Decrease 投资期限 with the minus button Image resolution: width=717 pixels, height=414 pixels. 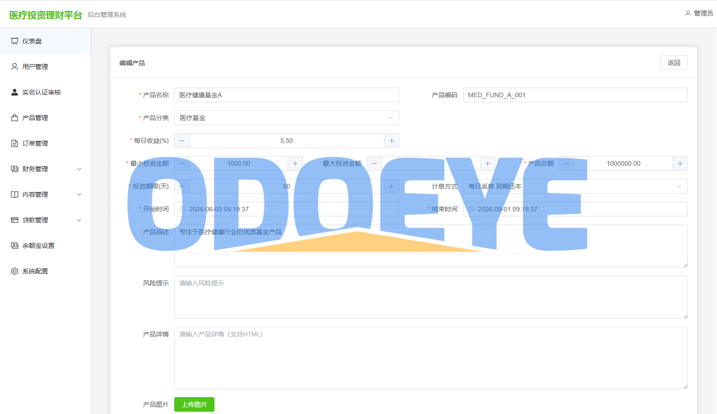[x=182, y=186]
